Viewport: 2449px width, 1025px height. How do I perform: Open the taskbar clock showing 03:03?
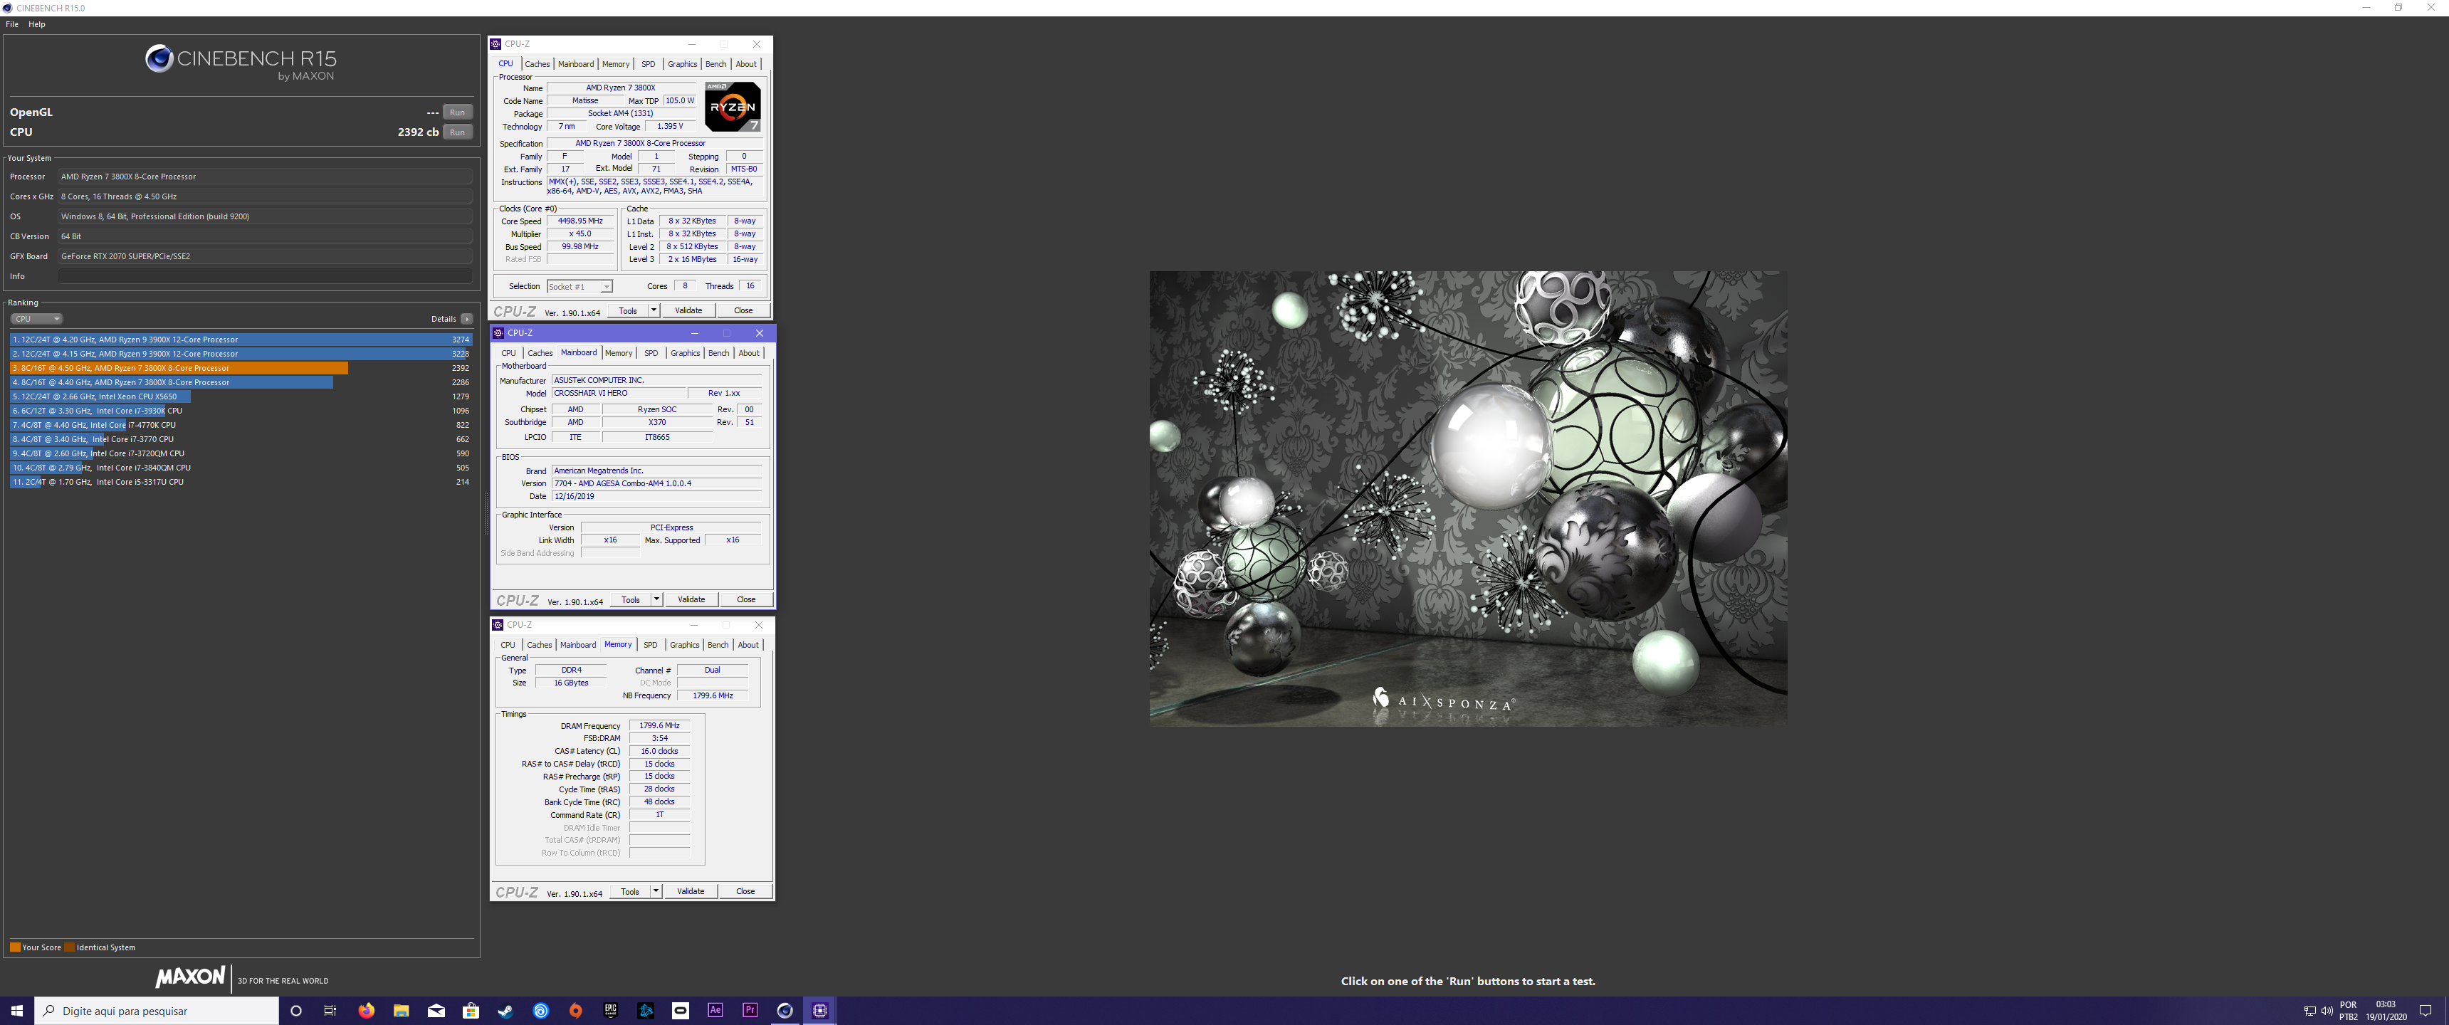coord(2386,1011)
